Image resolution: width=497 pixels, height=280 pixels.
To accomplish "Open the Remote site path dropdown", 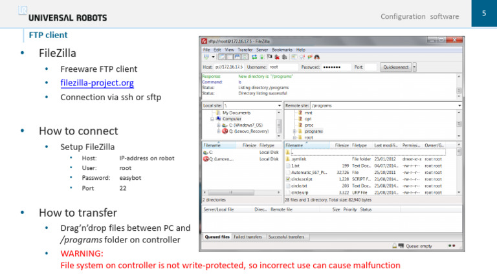I will click(x=459, y=105).
